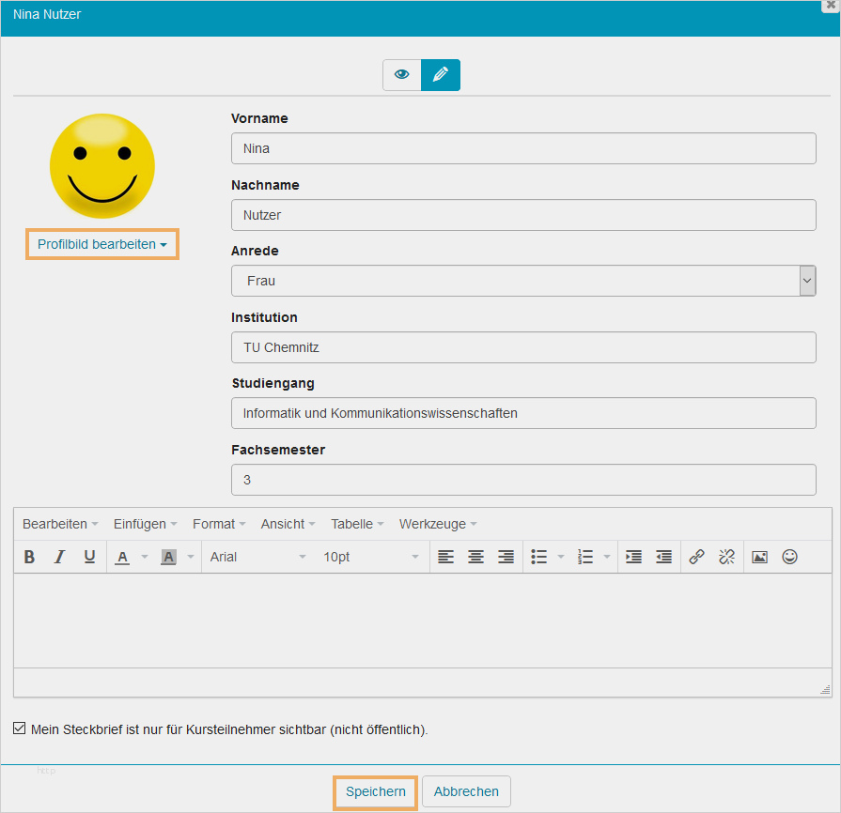Open the text color picker arrow

coord(145,557)
